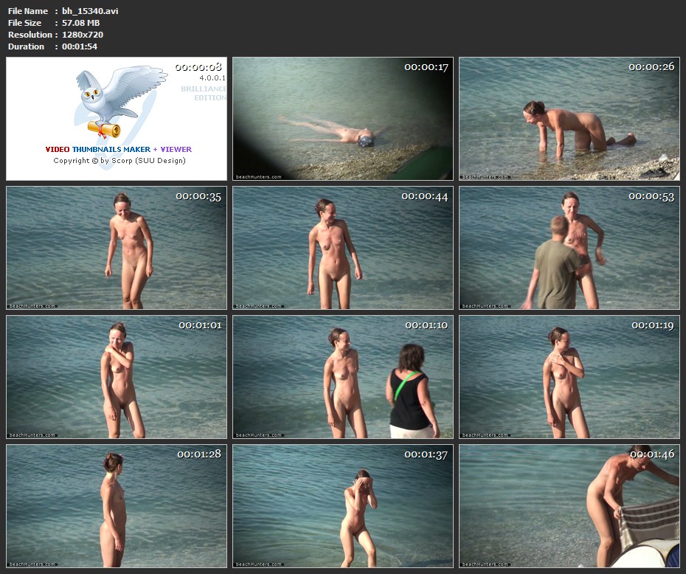The width and height of the screenshot is (686, 574).
Task: Click the Copyright by Scorp (SUU Design) text
Action: [119, 160]
